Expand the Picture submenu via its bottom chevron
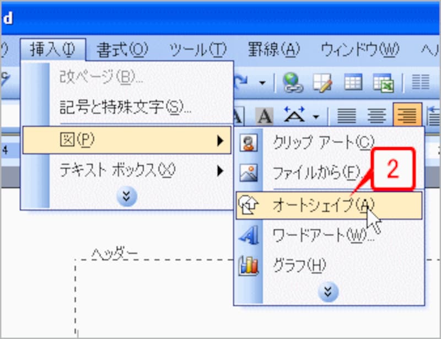441x339 pixels. 329,291
